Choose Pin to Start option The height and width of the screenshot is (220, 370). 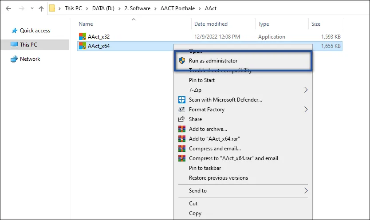[x=202, y=80]
